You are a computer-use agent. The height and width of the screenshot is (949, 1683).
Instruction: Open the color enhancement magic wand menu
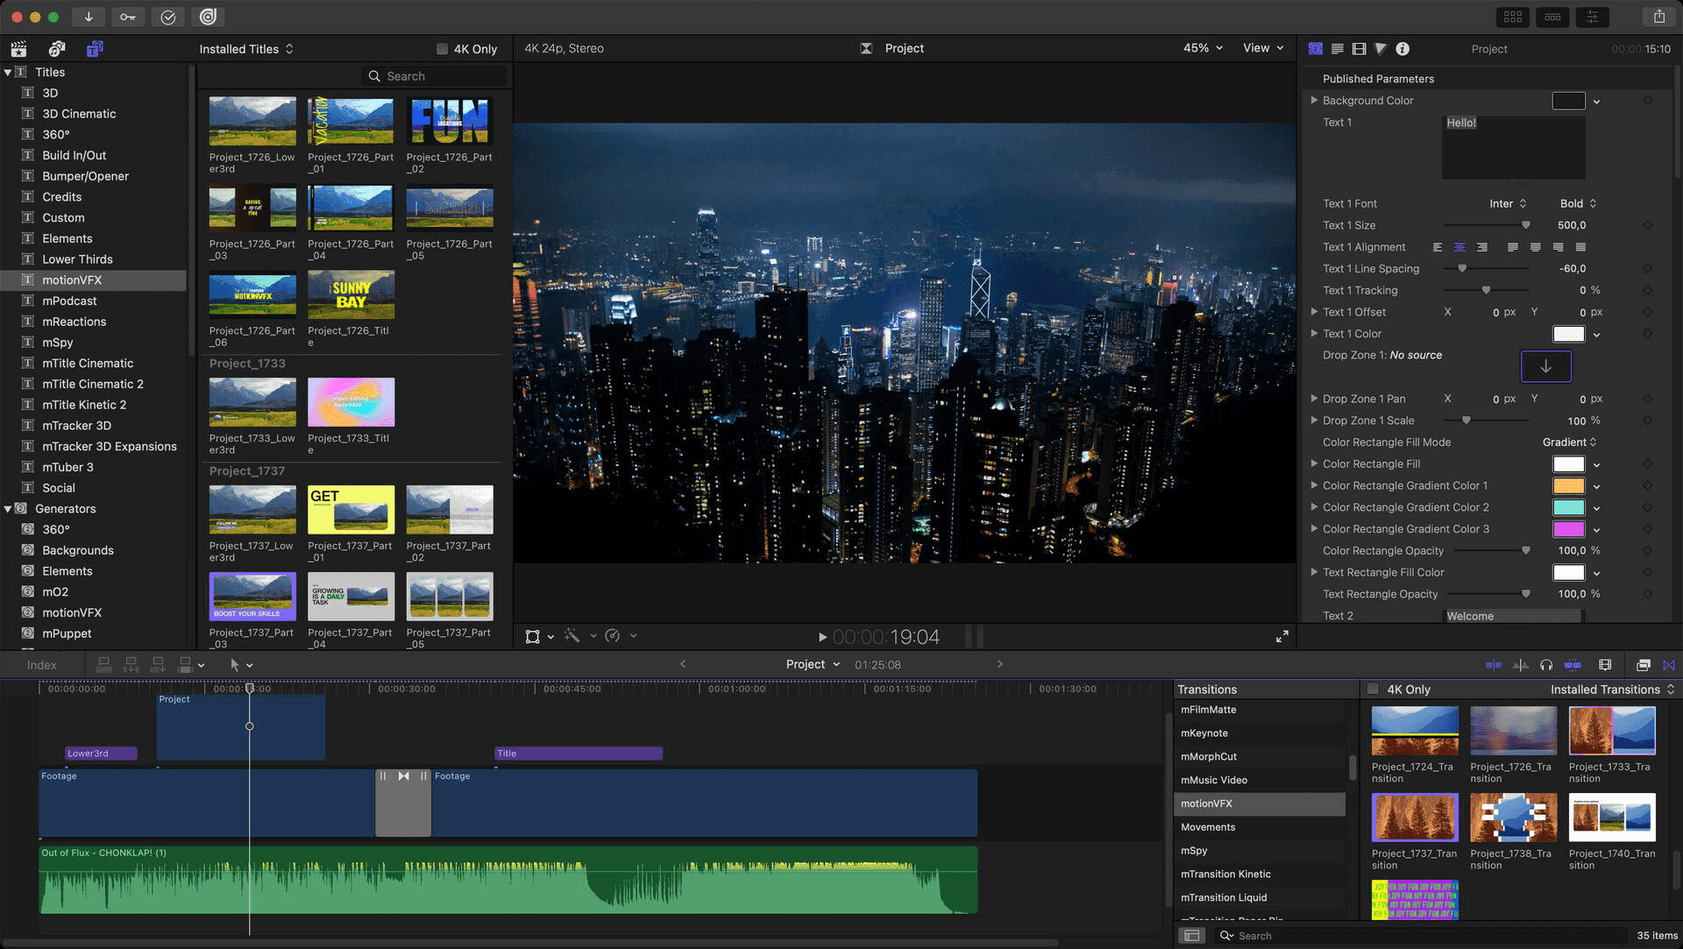pos(572,636)
